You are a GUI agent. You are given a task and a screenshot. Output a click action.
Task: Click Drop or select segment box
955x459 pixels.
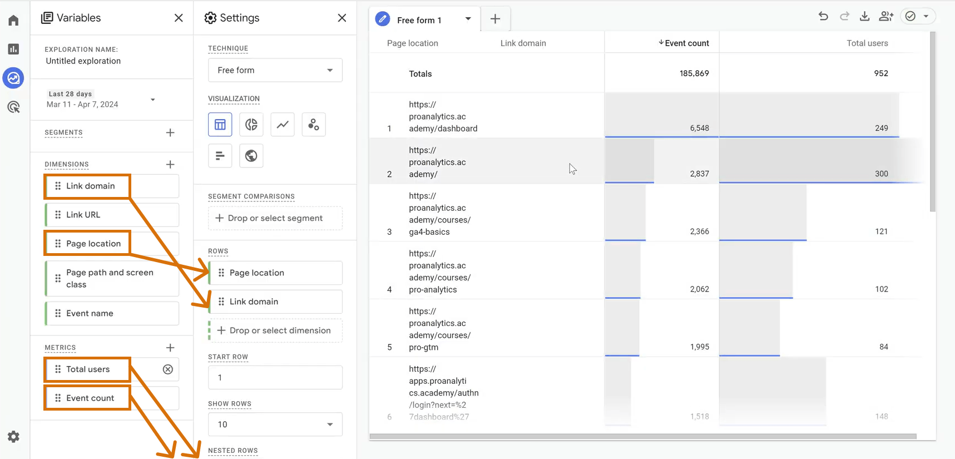tap(275, 218)
